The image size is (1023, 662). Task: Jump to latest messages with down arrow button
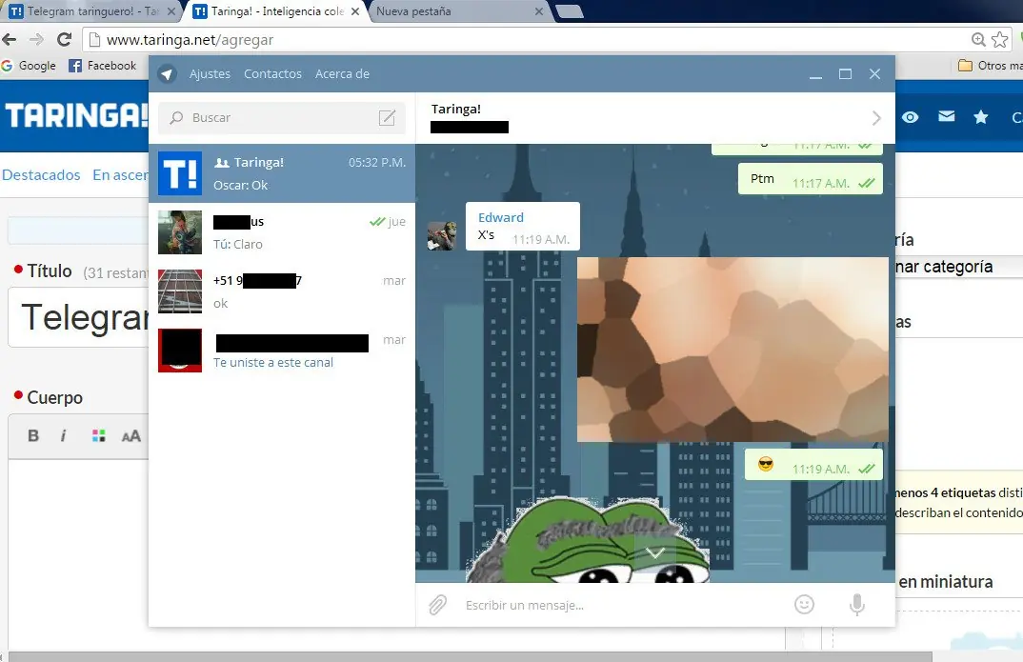click(655, 553)
